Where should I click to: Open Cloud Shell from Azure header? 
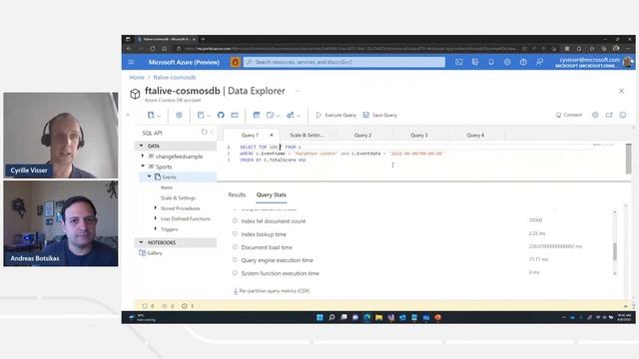click(x=459, y=62)
